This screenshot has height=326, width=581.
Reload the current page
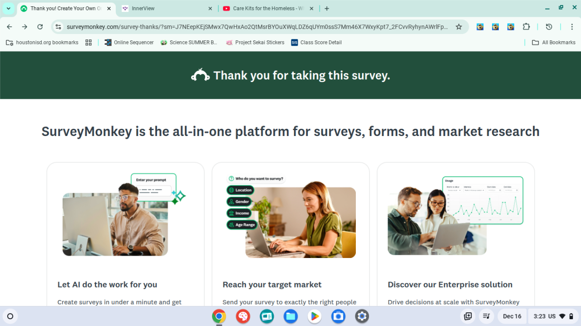click(40, 27)
